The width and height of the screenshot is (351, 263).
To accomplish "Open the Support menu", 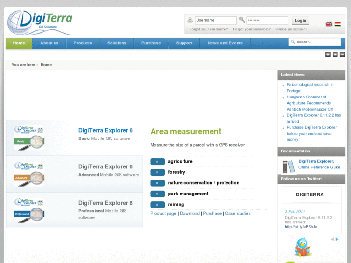I will pyautogui.click(x=184, y=43).
